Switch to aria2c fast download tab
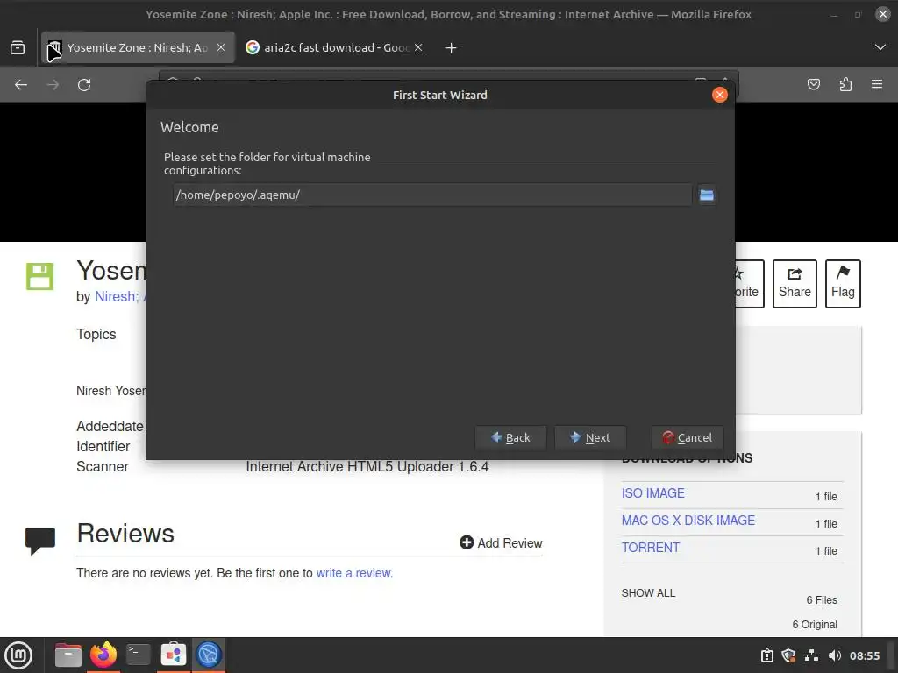Image resolution: width=898 pixels, height=673 pixels. pos(335,48)
